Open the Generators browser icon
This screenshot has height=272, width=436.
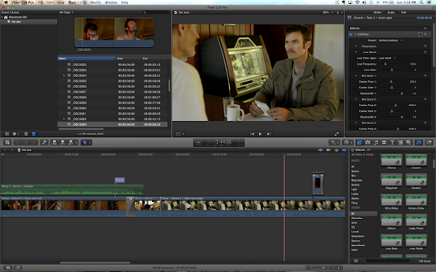(x=401, y=142)
